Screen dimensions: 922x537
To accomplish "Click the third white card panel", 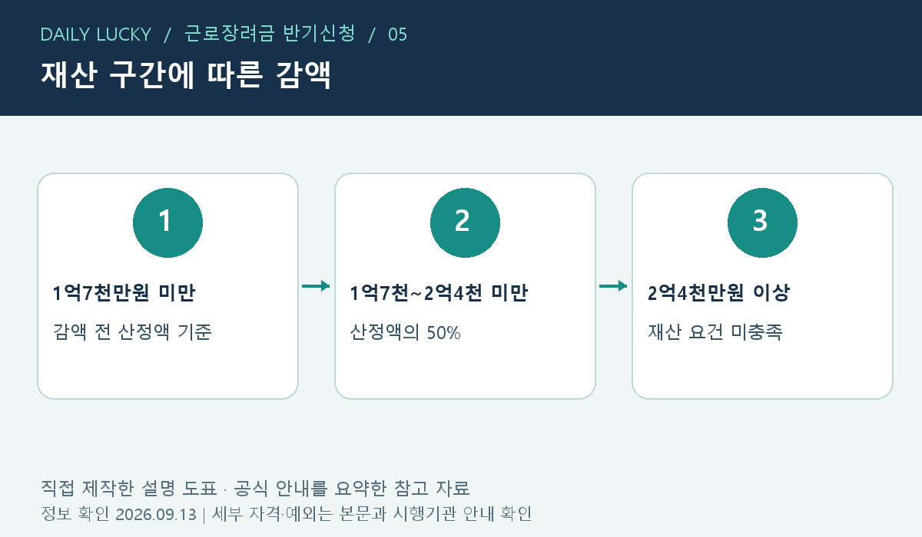I will [762, 286].
